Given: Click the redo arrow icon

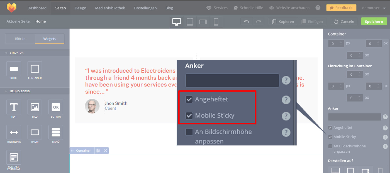Looking at the screenshot, I should tap(259, 22).
